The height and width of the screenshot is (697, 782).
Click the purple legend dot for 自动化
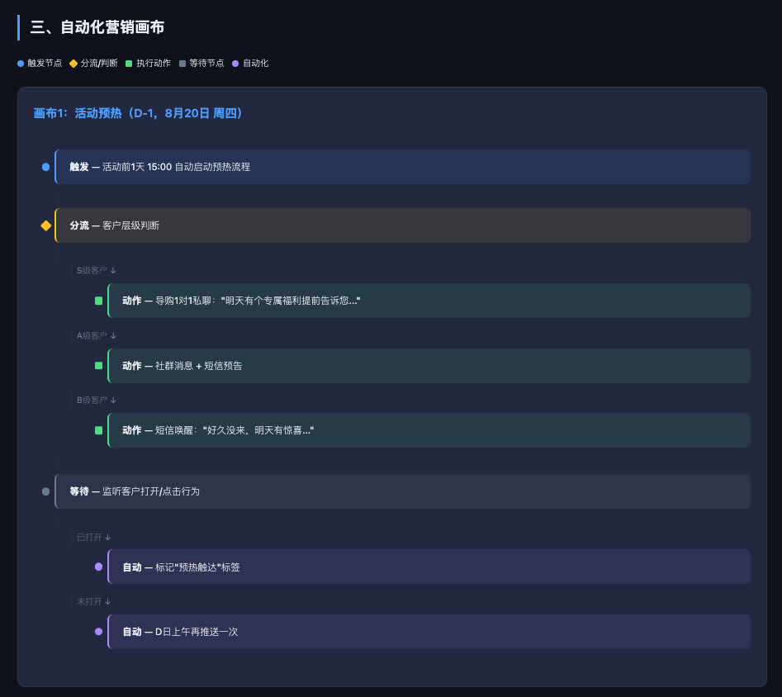(x=235, y=64)
